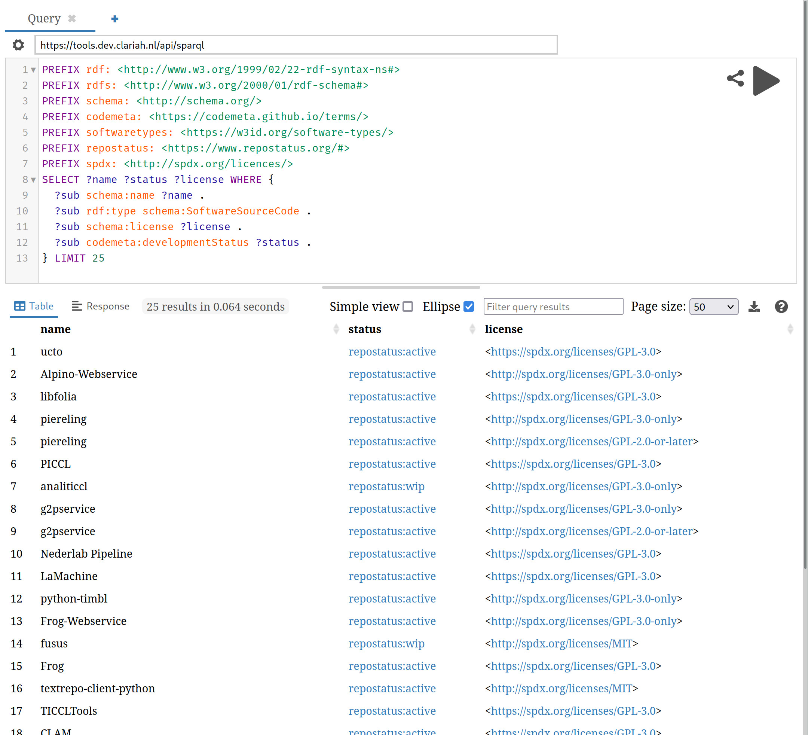Close the Query tab
808x735 pixels.
click(x=72, y=18)
